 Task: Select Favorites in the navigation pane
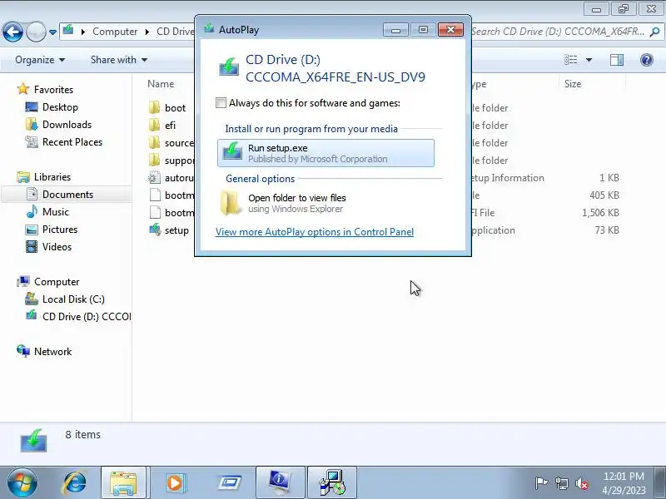tap(53, 90)
